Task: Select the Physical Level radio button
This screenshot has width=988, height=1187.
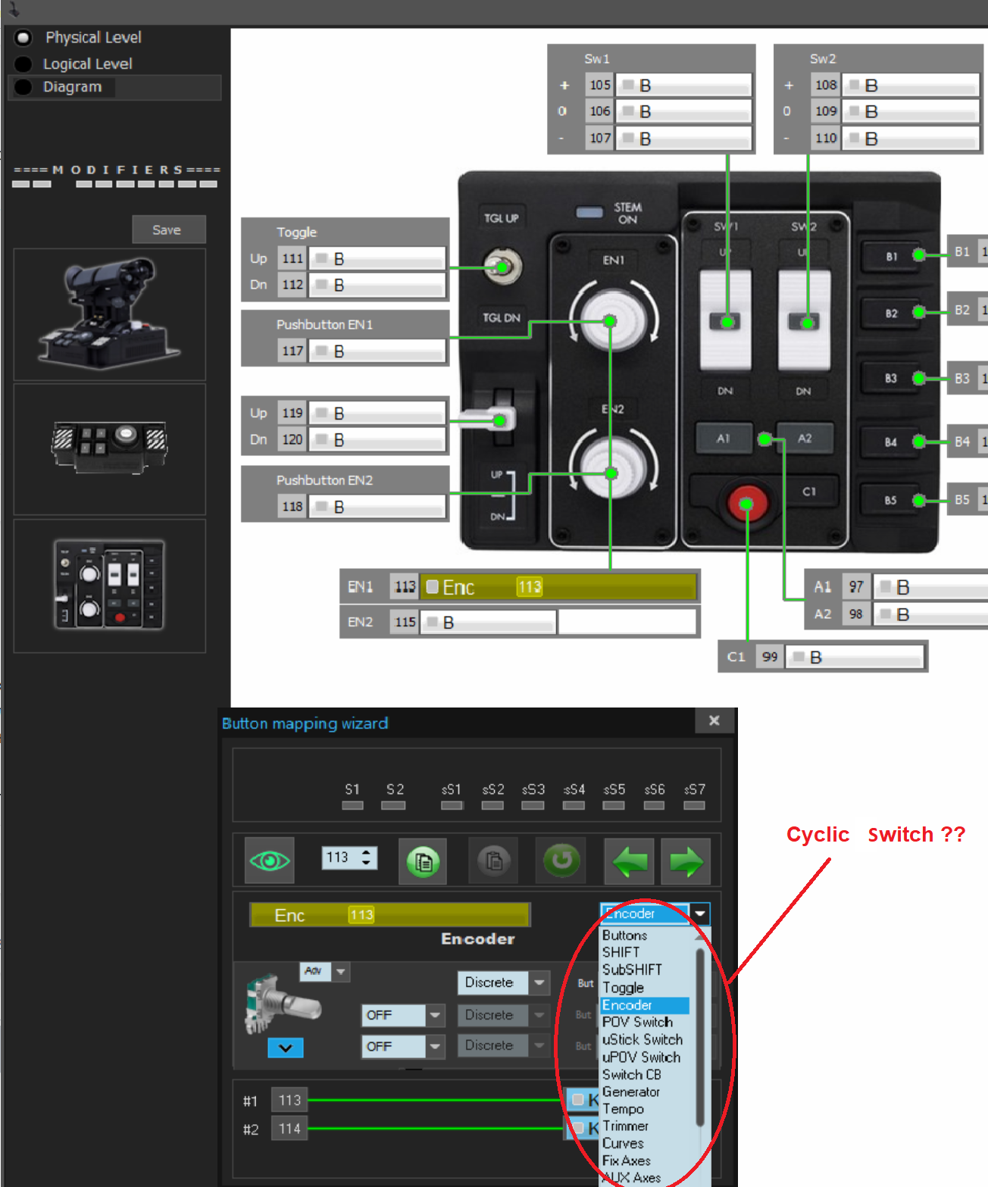Action: (x=23, y=37)
